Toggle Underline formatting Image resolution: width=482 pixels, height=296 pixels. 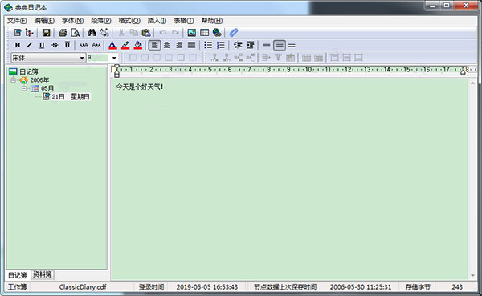42,45
